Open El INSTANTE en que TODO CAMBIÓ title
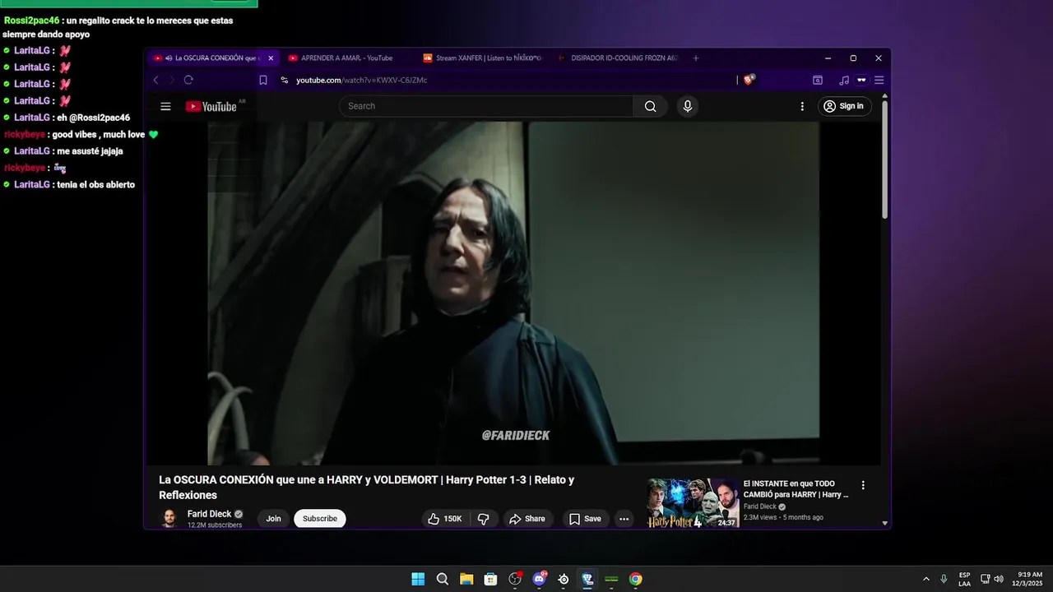1053x592 pixels. pos(796,489)
